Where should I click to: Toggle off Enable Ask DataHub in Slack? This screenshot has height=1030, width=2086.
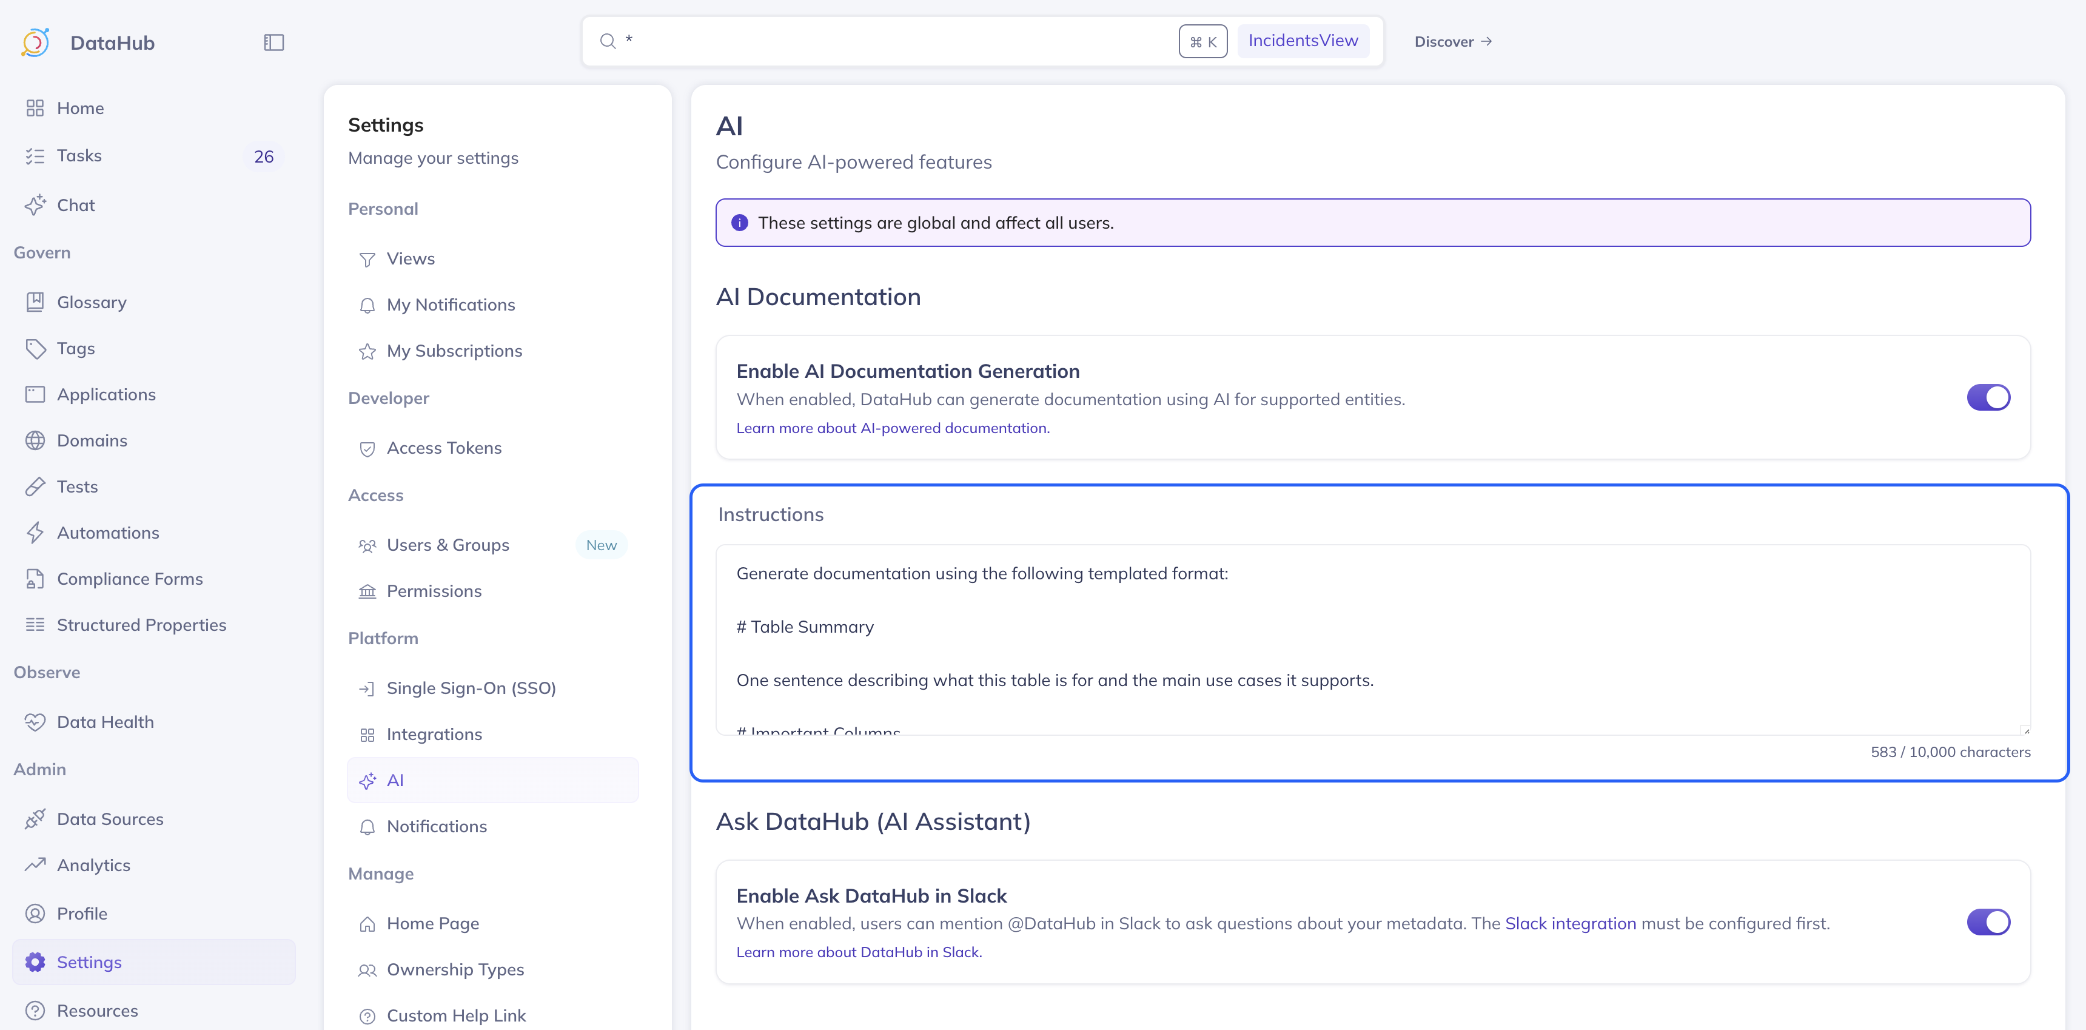point(1988,921)
